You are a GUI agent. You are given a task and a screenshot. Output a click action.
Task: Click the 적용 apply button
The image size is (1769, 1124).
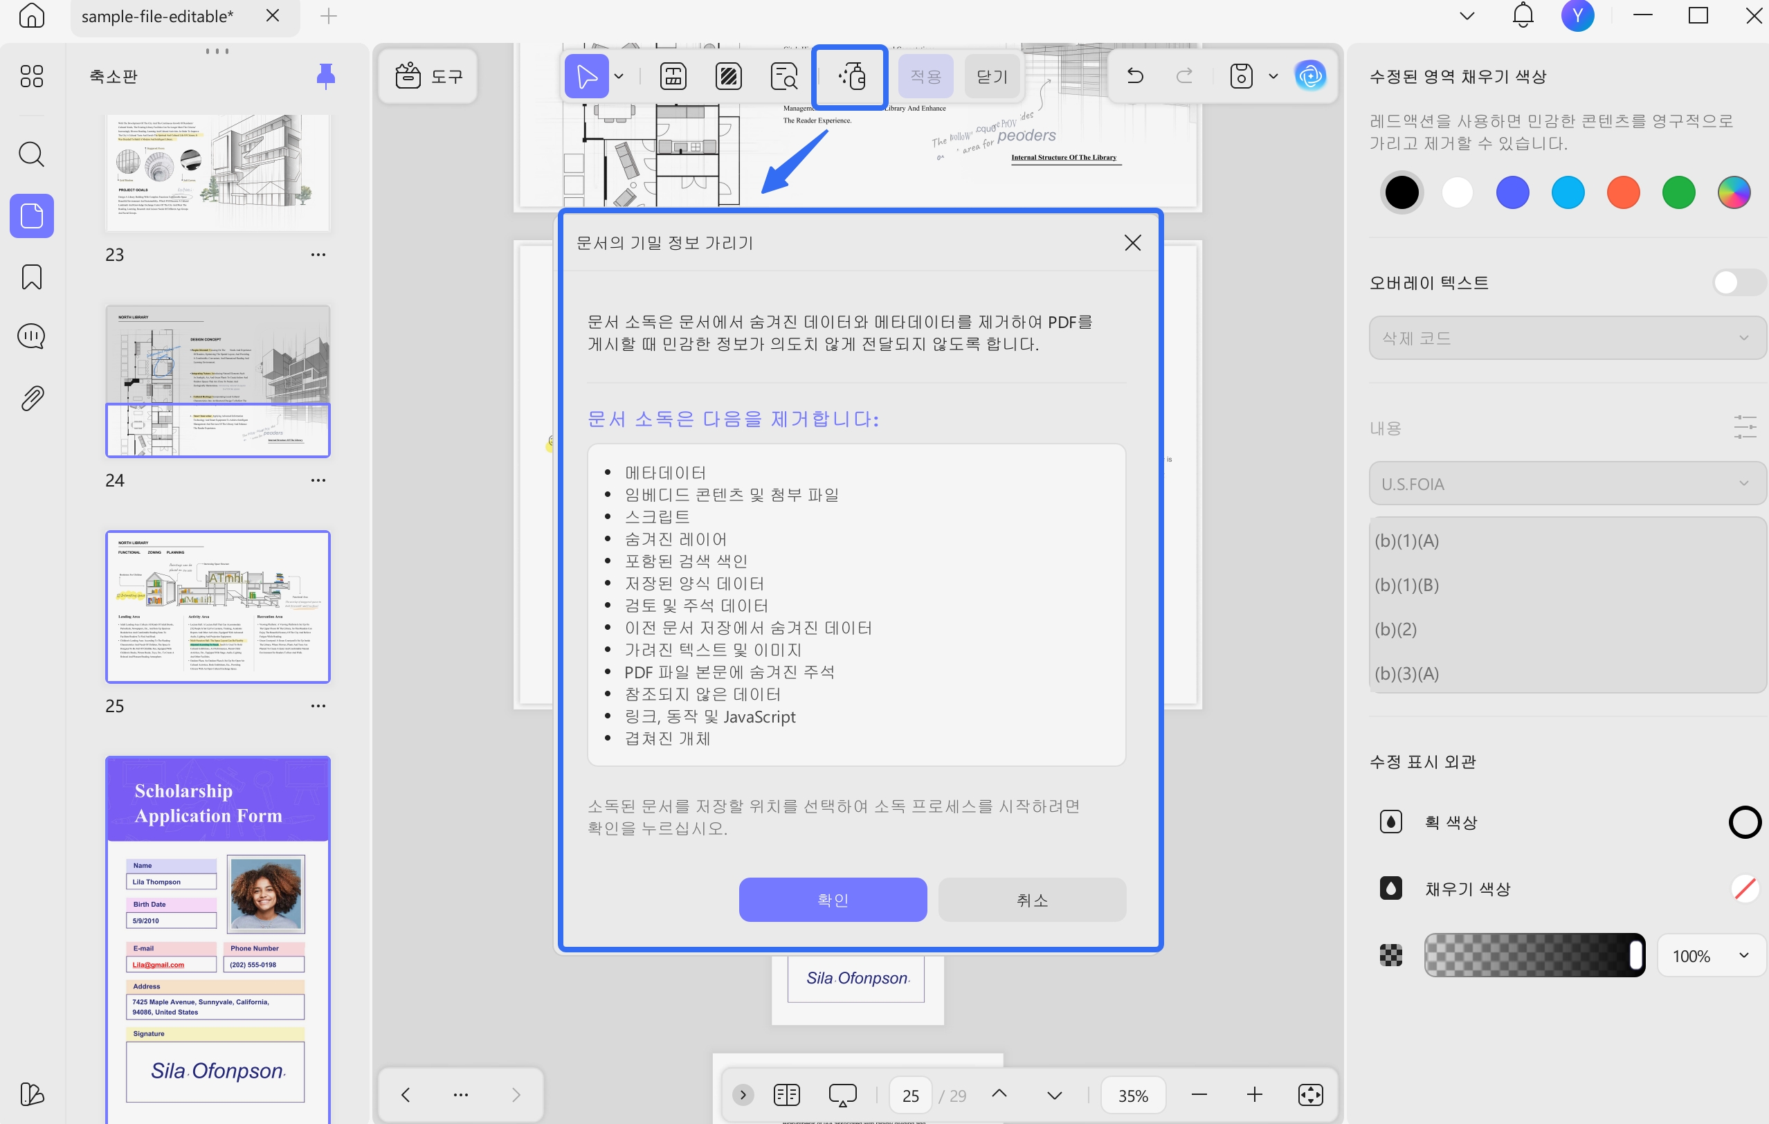tap(925, 76)
